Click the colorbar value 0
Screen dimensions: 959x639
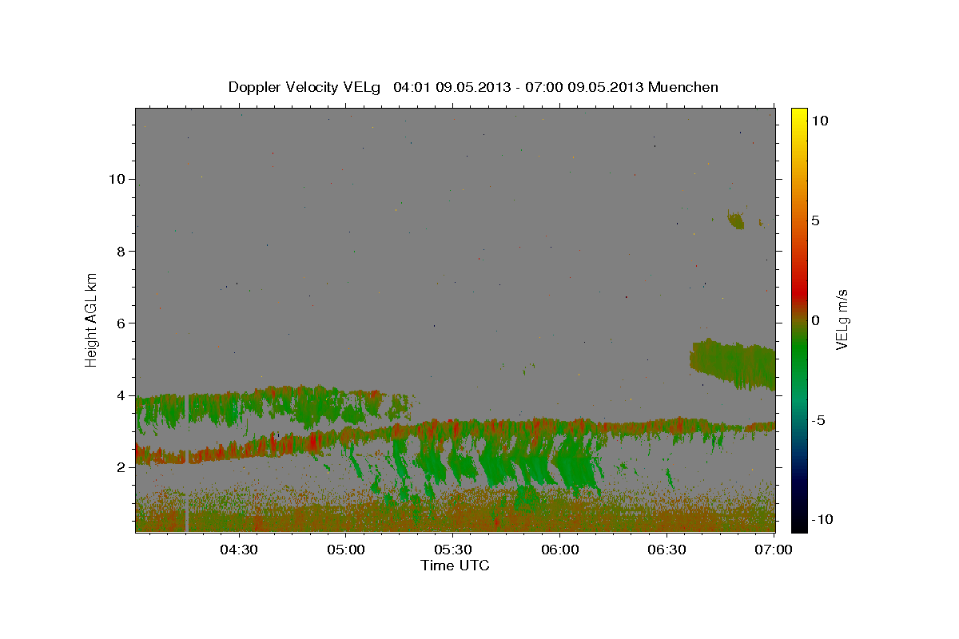pyautogui.click(x=814, y=320)
